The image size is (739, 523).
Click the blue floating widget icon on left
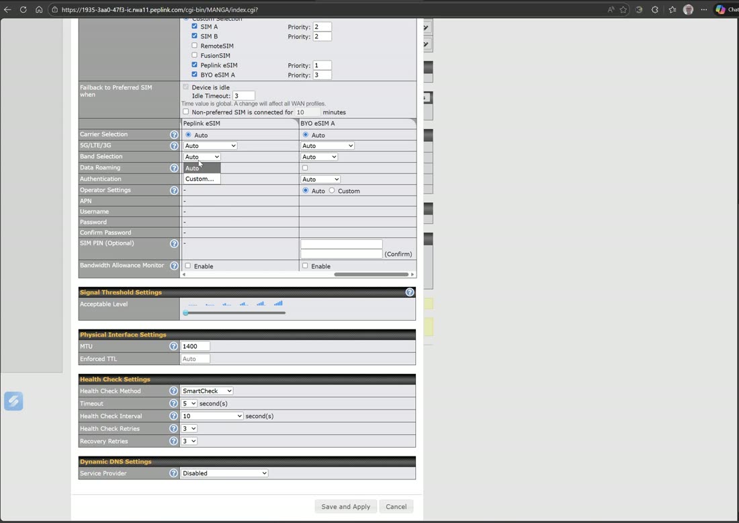point(13,401)
